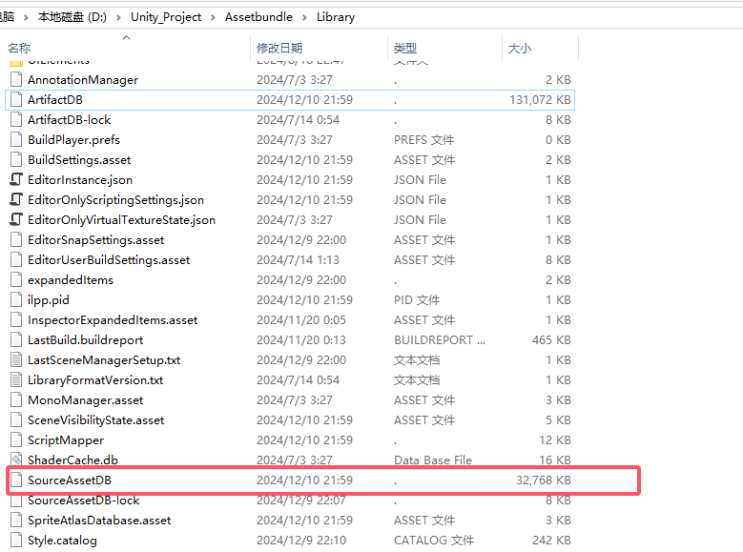The width and height of the screenshot is (743, 552).
Task: Click the CATALOG 文件 type cell
Action: 434,540
